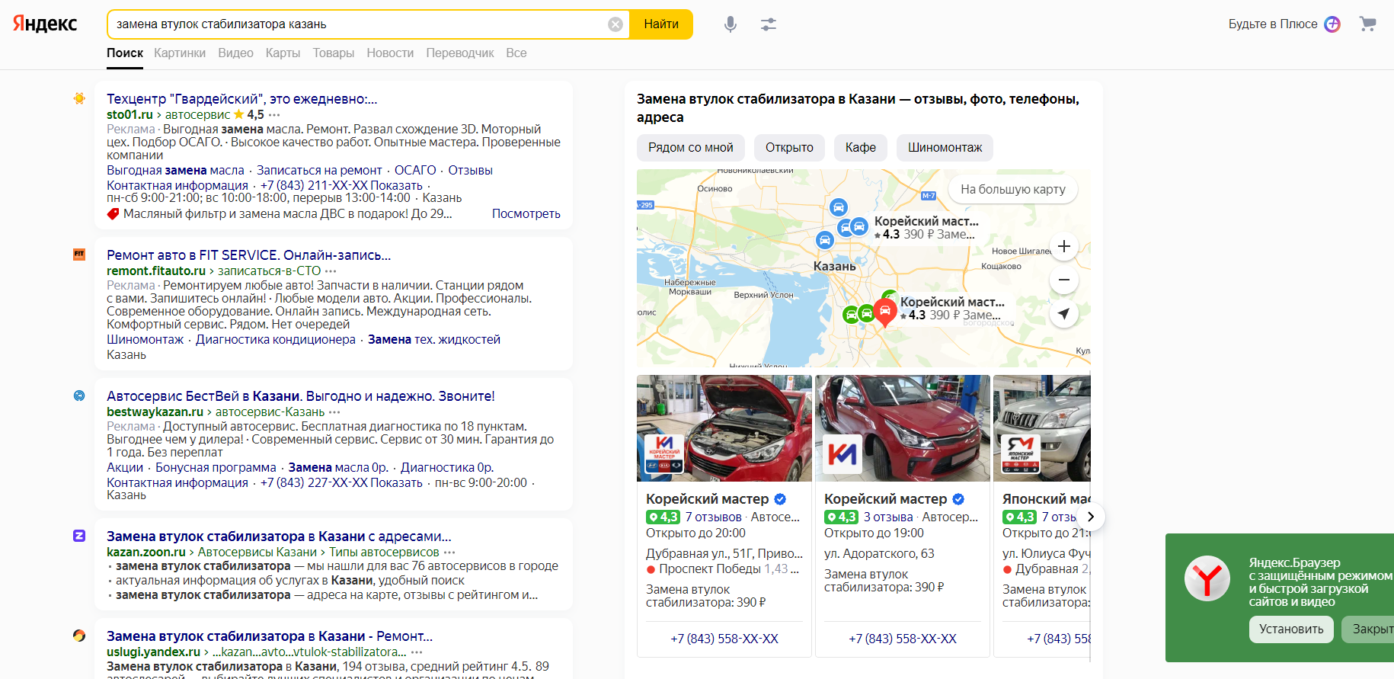Viewport: 1394px width, 679px height.
Task: Open the Бонусная программа sitelink
Action: tap(216, 468)
